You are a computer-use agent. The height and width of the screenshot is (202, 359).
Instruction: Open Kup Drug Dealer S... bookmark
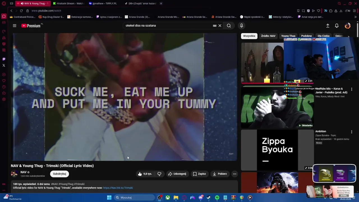[x=51, y=17]
